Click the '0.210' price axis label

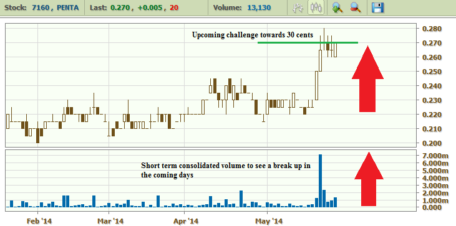432,129
